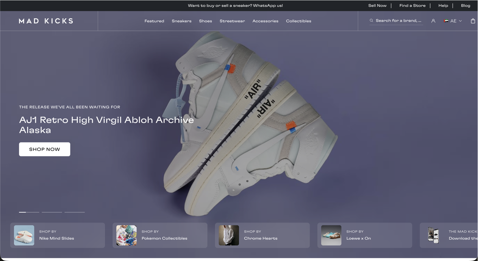Open the user account icon
Viewport: 478px width, 261px height.
[433, 21]
